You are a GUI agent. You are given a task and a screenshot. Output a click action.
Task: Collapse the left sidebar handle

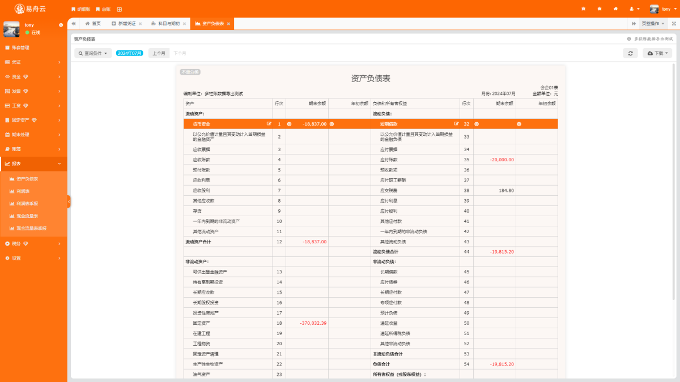(x=69, y=201)
